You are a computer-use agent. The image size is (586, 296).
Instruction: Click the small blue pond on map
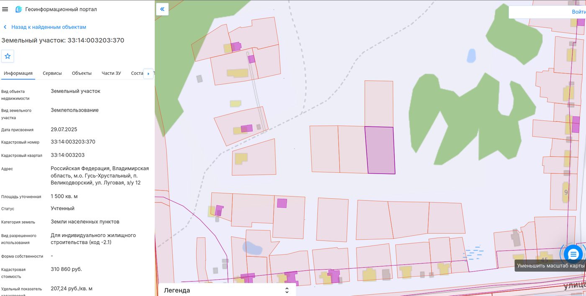point(472,55)
